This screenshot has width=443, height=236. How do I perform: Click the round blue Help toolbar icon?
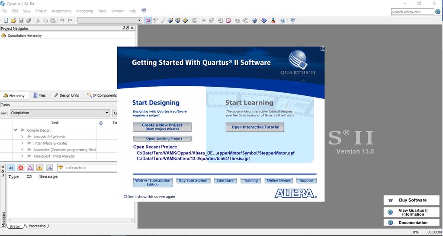(x=283, y=20)
